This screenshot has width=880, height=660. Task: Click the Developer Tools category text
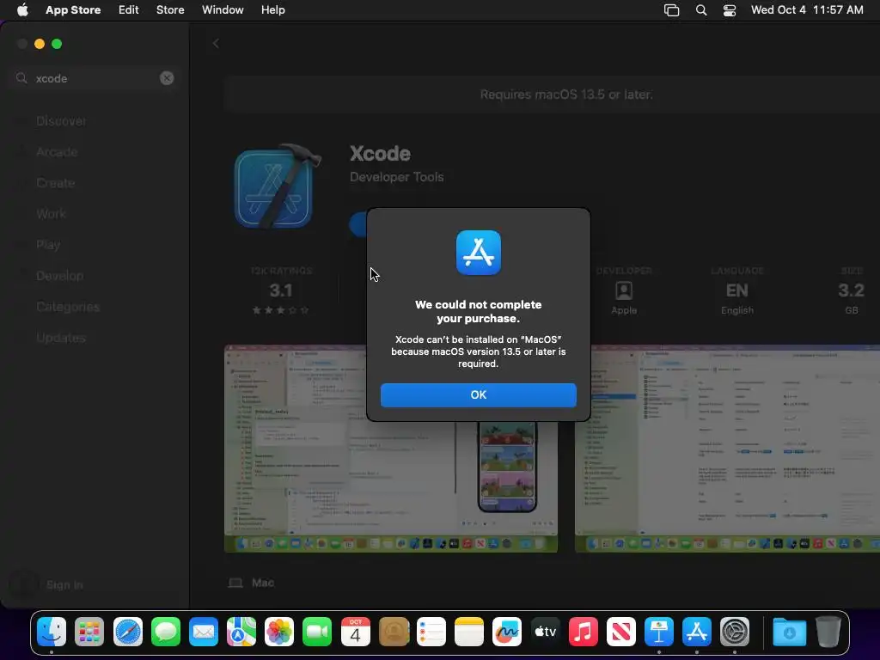[397, 177]
